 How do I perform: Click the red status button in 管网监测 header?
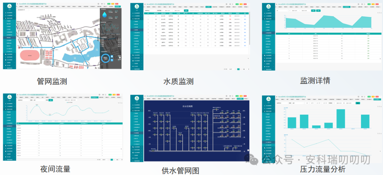pos(117,4)
